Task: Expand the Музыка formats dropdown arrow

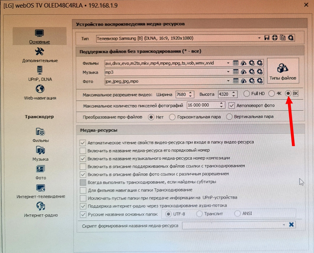Action: [228, 72]
